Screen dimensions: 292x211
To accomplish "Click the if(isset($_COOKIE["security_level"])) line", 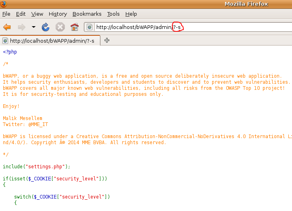I will (55, 178).
